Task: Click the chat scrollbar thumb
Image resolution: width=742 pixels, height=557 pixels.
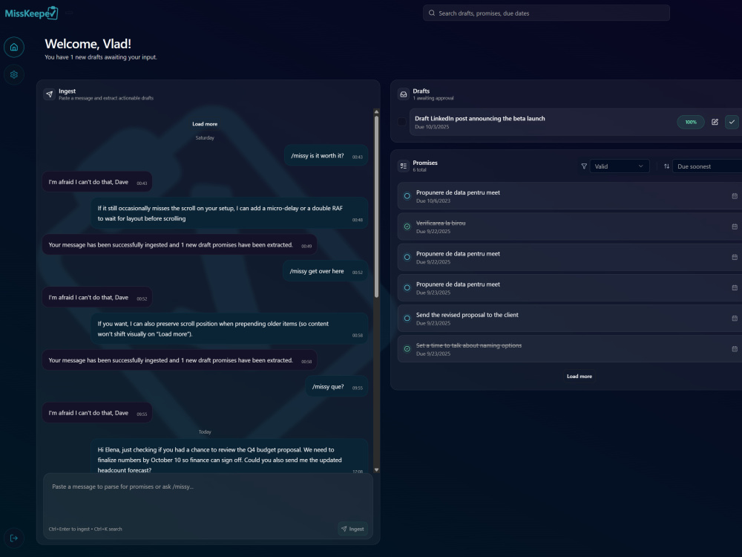Action: tap(377, 206)
